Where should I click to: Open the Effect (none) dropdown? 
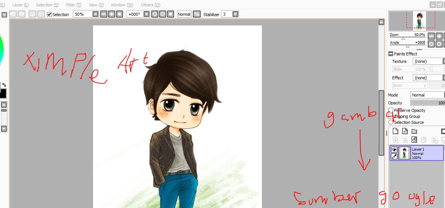pos(428,77)
